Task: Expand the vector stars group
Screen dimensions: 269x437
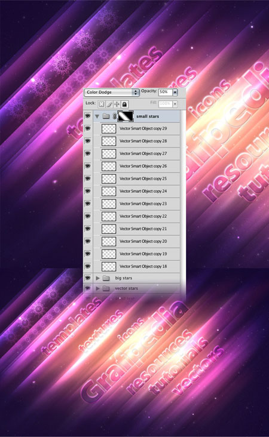Action: [x=97, y=288]
